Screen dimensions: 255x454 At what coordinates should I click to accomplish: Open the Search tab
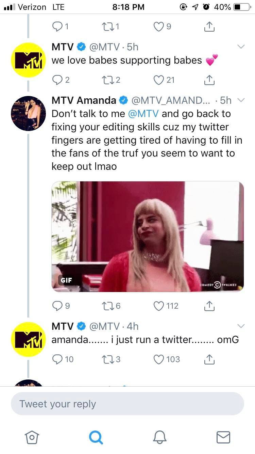(x=96, y=437)
